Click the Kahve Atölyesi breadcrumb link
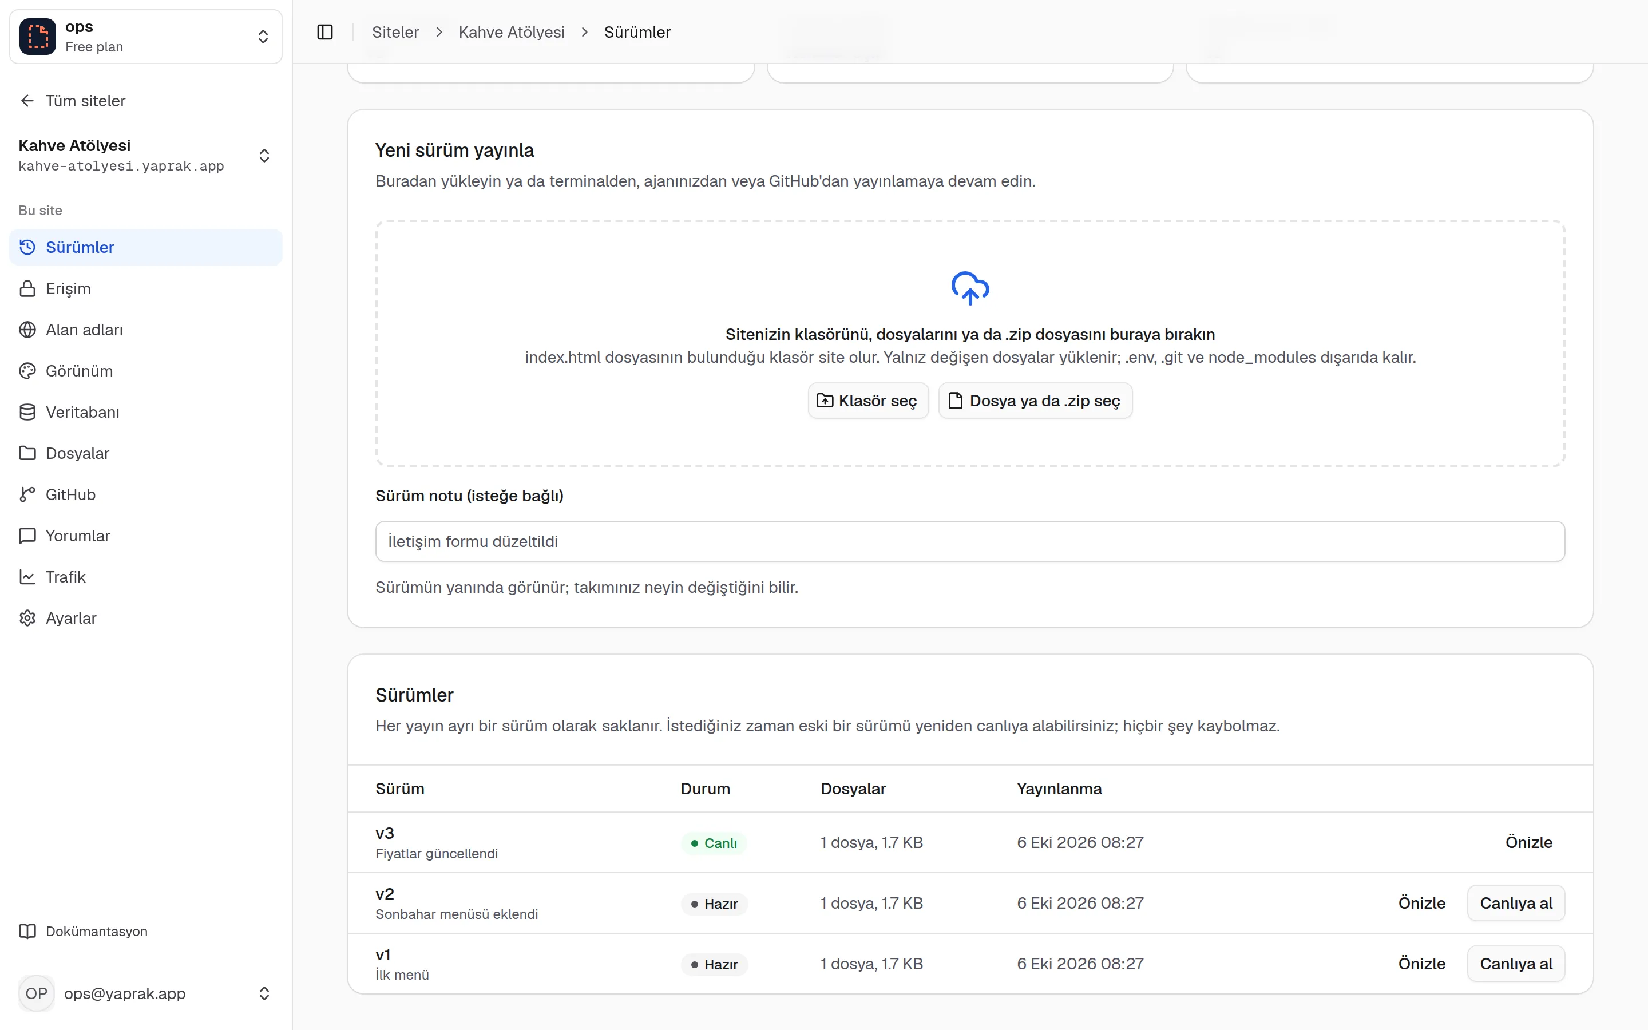The width and height of the screenshot is (1648, 1030). (512, 32)
